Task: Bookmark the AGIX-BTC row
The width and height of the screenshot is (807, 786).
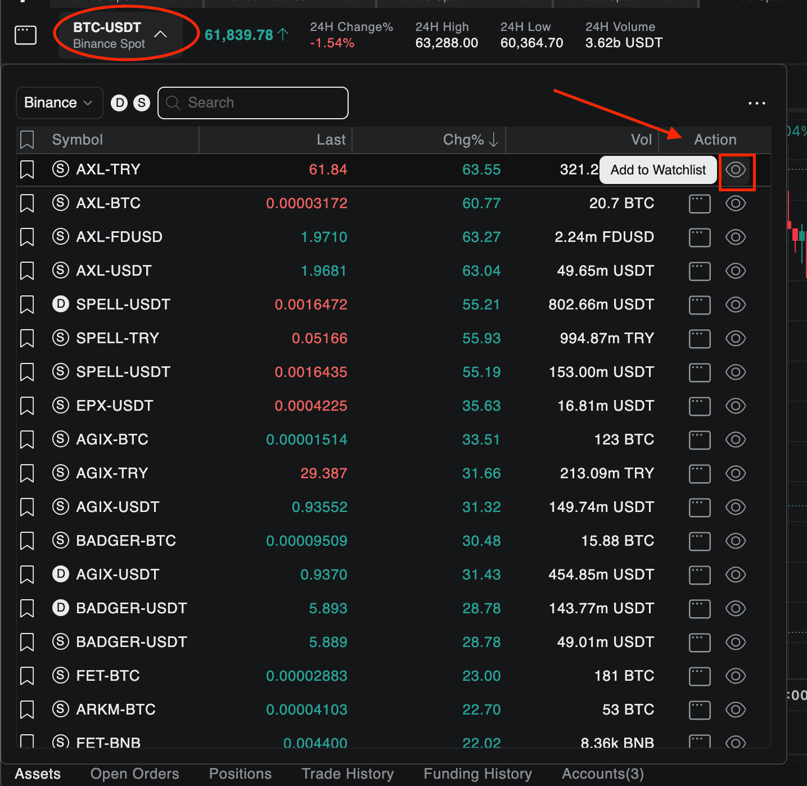Action: (27, 439)
